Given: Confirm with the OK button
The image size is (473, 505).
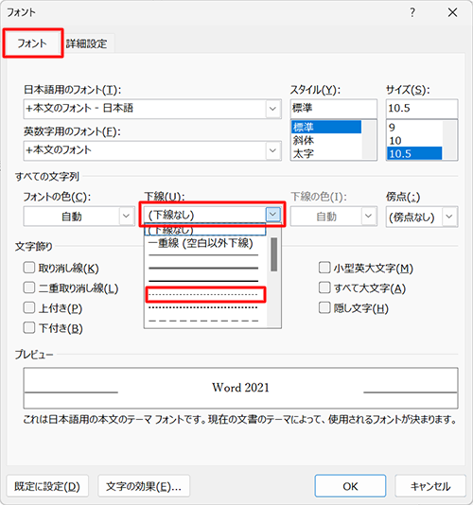Looking at the screenshot, I should pos(350,486).
